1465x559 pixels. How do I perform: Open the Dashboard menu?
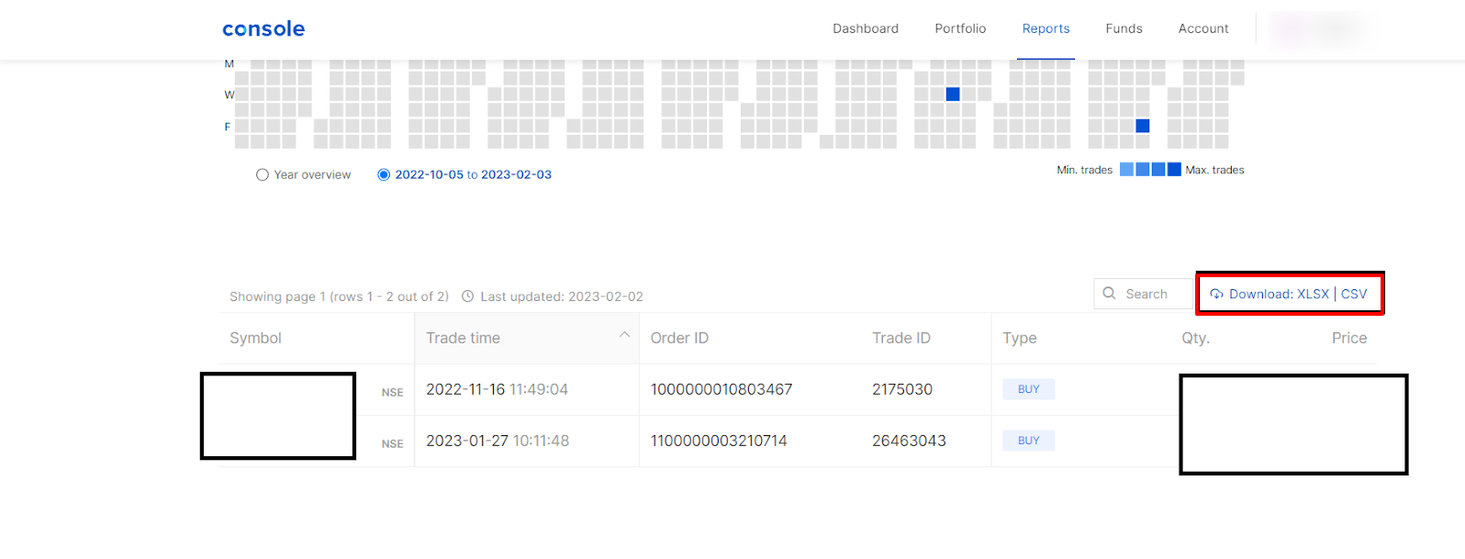point(865,28)
